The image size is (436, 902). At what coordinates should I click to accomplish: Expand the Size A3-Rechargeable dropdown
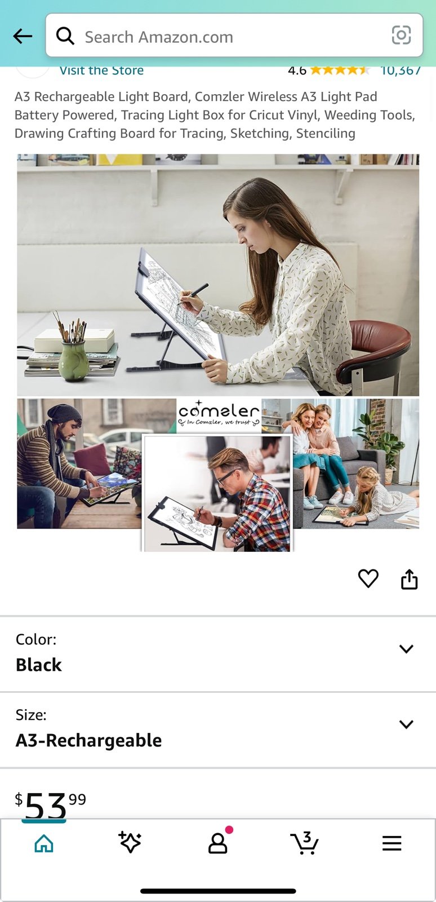click(x=218, y=730)
